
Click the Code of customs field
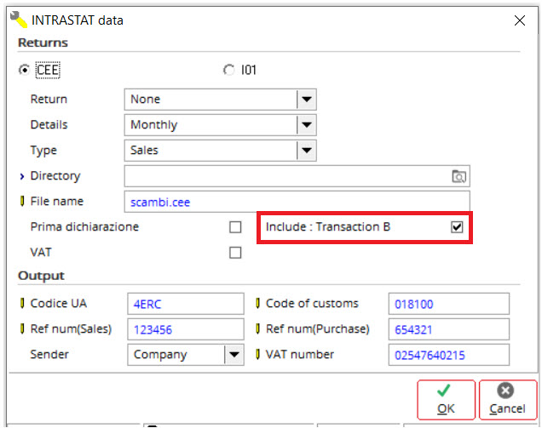[448, 304]
